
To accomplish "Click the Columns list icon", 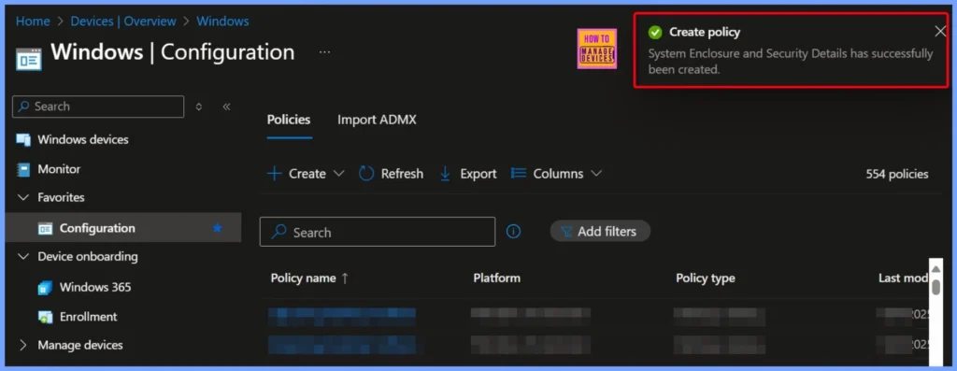I will [x=518, y=174].
